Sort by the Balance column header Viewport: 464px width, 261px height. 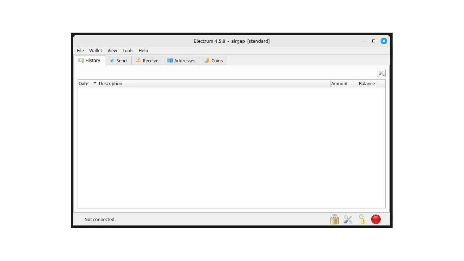point(371,83)
